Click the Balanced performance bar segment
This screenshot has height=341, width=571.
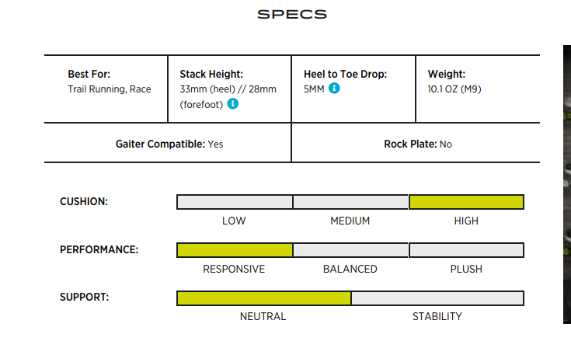350,250
